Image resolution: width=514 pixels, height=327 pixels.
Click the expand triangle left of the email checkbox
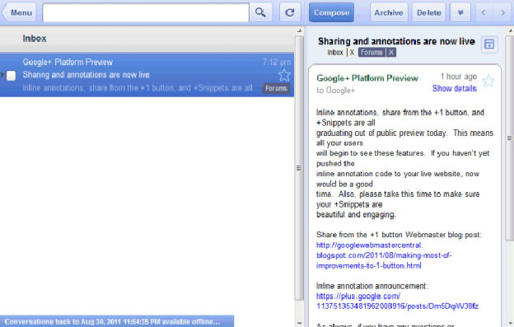click(x=2, y=75)
